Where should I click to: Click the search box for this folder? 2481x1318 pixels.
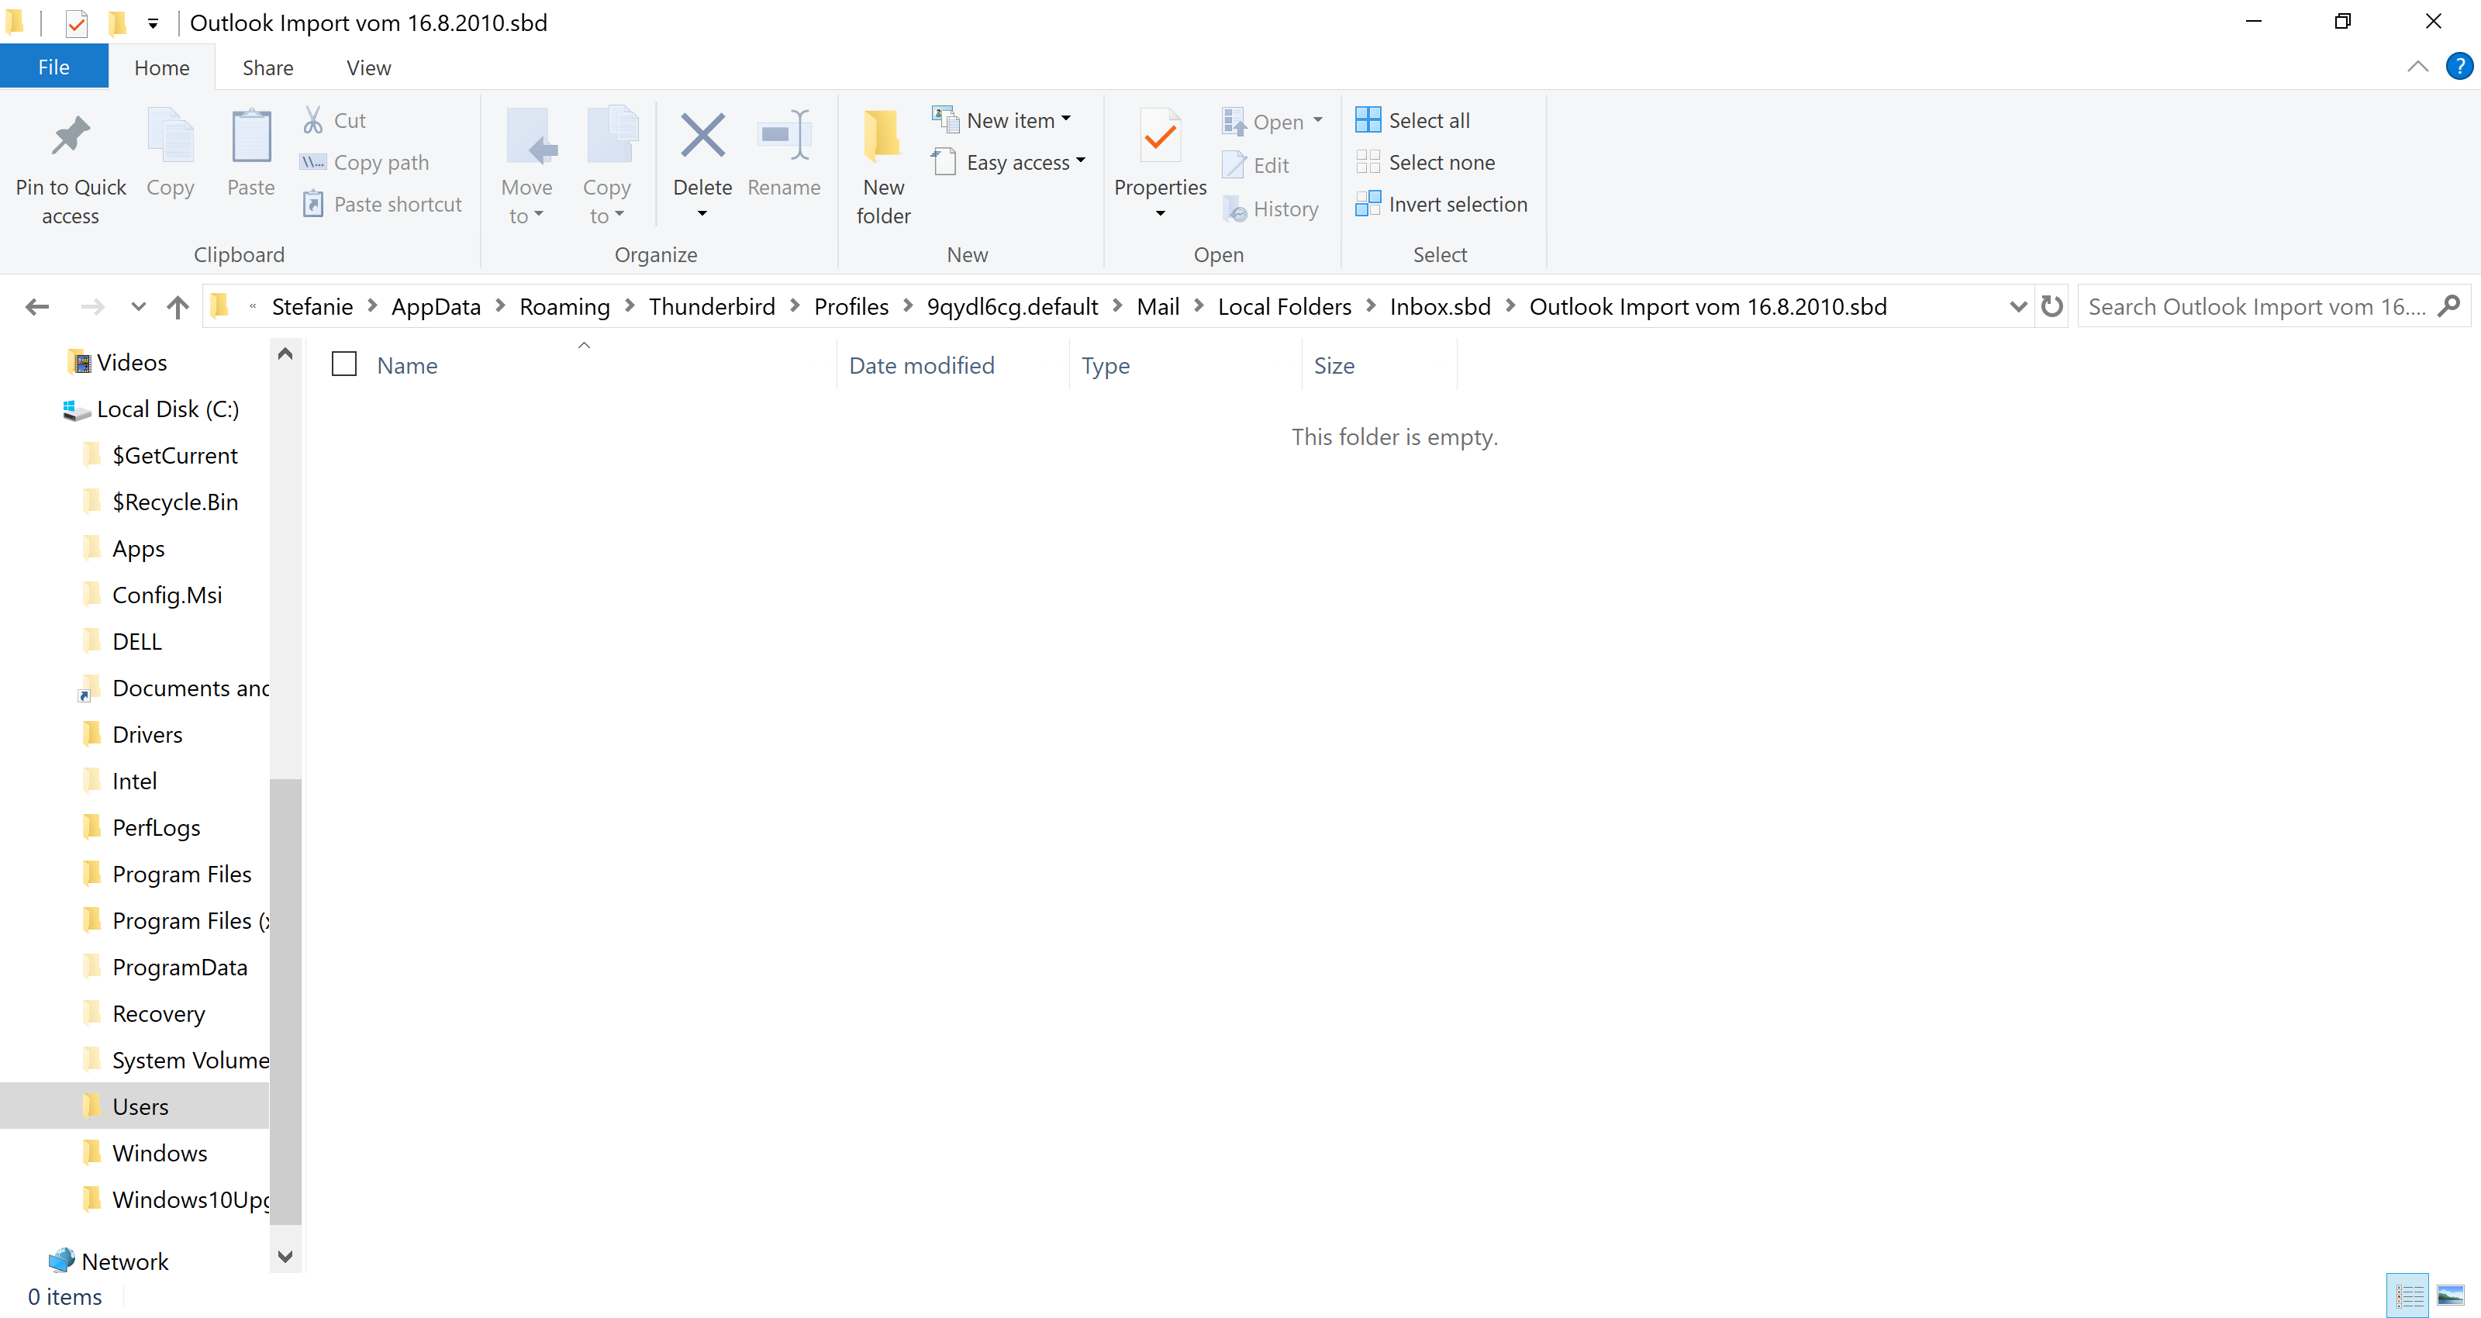pyautogui.click(x=2254, y=306)
